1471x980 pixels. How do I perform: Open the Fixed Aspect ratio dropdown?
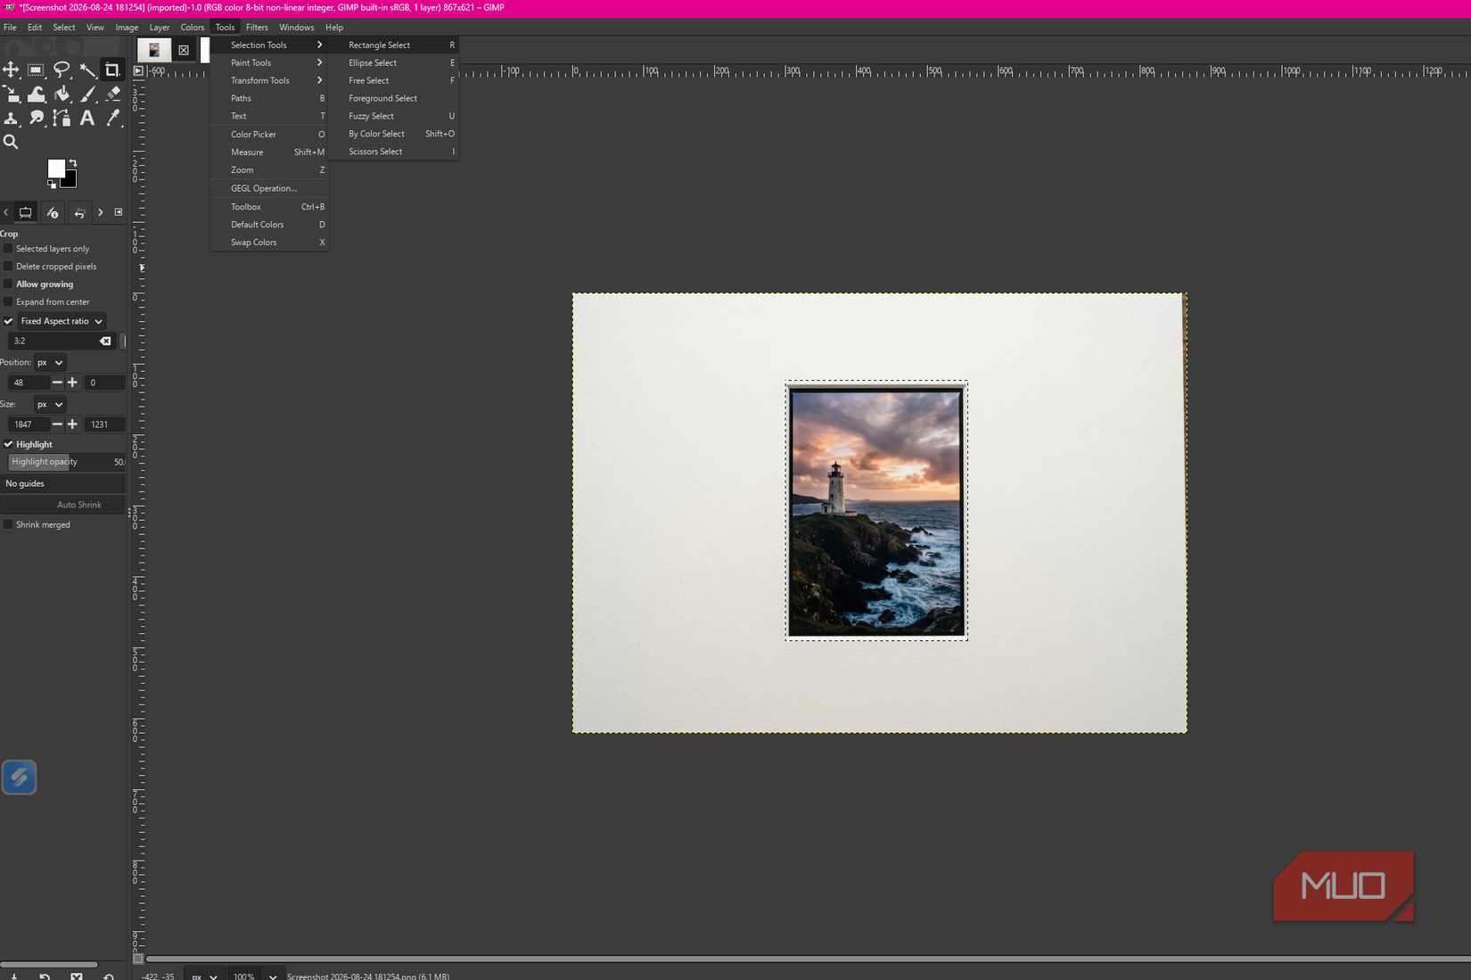[62, 321]
